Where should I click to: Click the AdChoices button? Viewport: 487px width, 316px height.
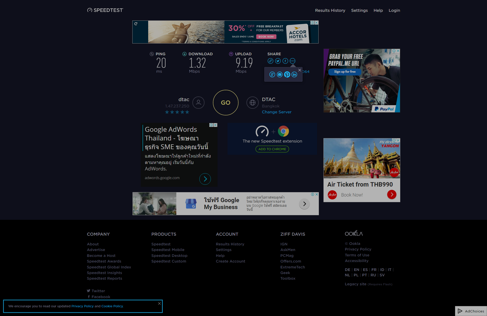(471, 311)
